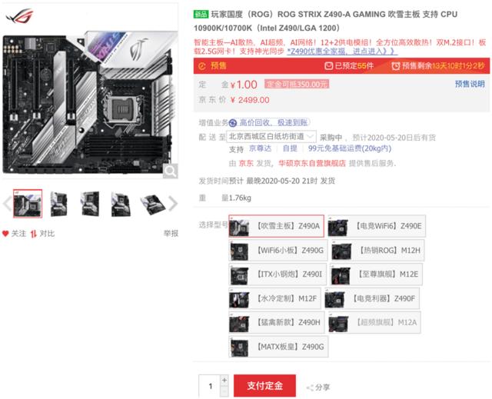Click the magnifier zoom icon on product image

171,171
